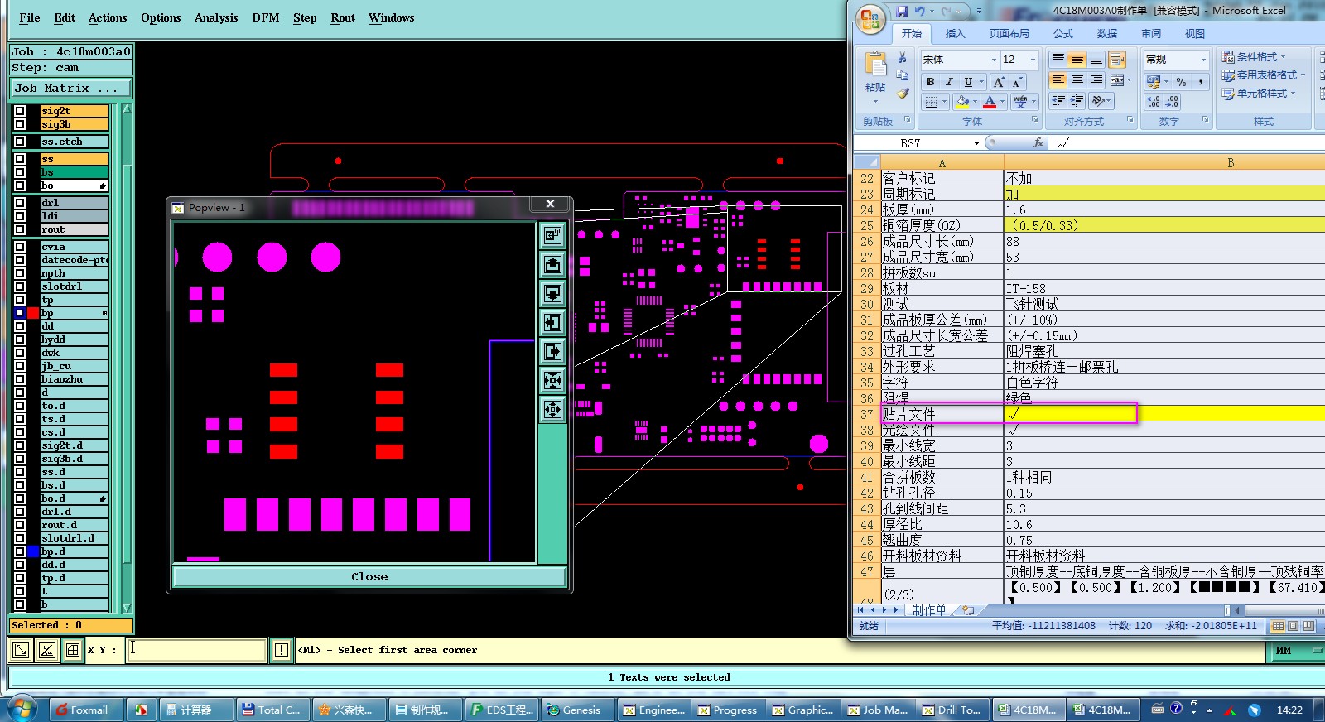Click the grid snap icon left of X Y
1325x722 pixels.
73,650
